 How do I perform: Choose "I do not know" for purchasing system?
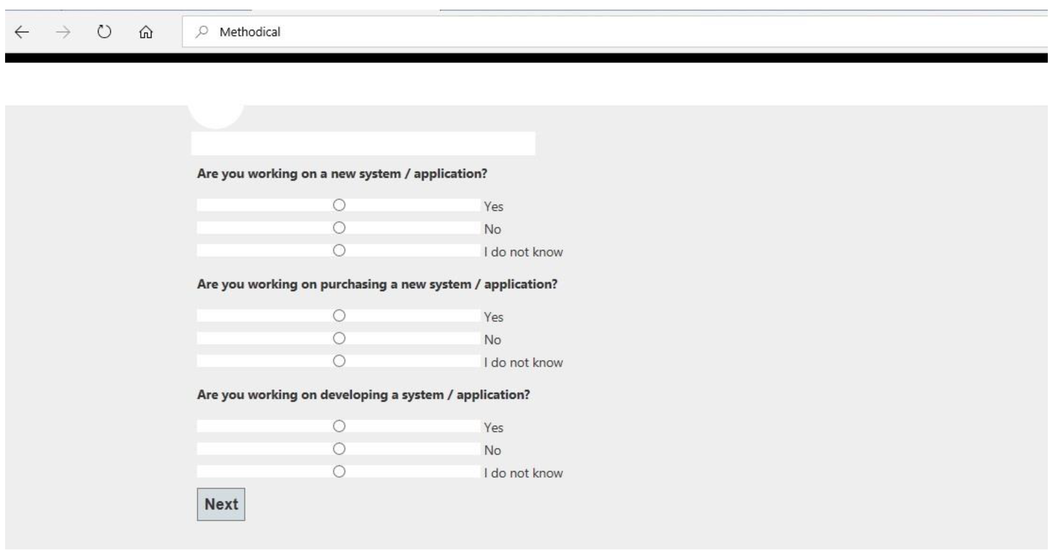[339, 361]
